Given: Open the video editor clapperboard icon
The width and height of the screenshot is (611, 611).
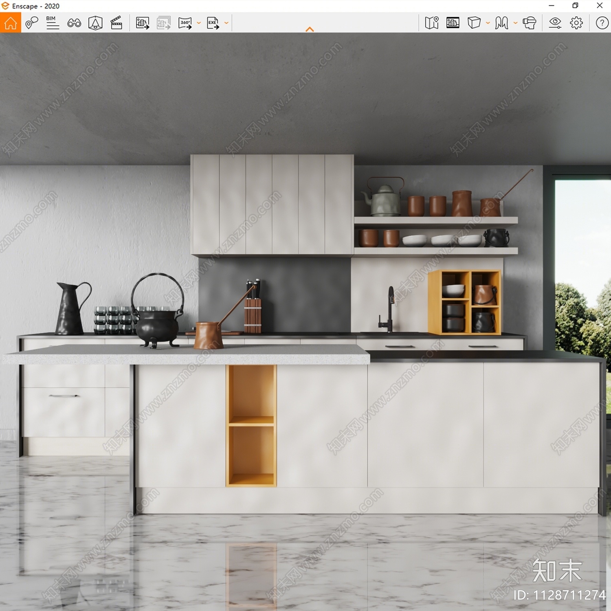Looking at the screenshot, I should pyautogui.click(x=116, y=23).
